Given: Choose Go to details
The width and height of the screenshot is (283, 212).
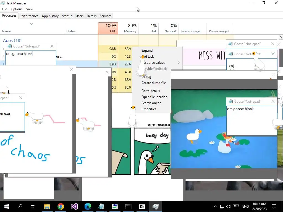Looking at the screenshot, I should coord(151,91).
